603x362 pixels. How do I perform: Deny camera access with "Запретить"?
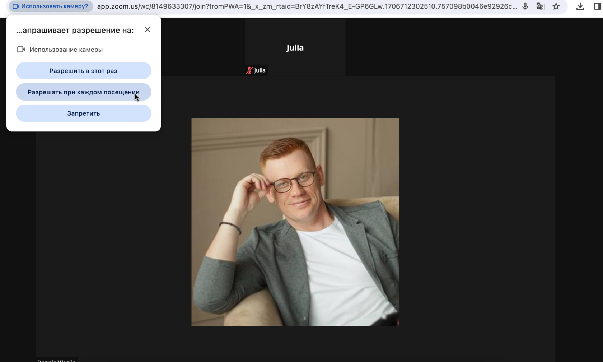83,113
